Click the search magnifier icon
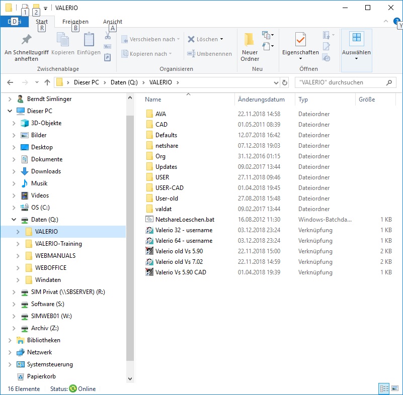Viewport: 403px width, 395px height. pos(389,82)
